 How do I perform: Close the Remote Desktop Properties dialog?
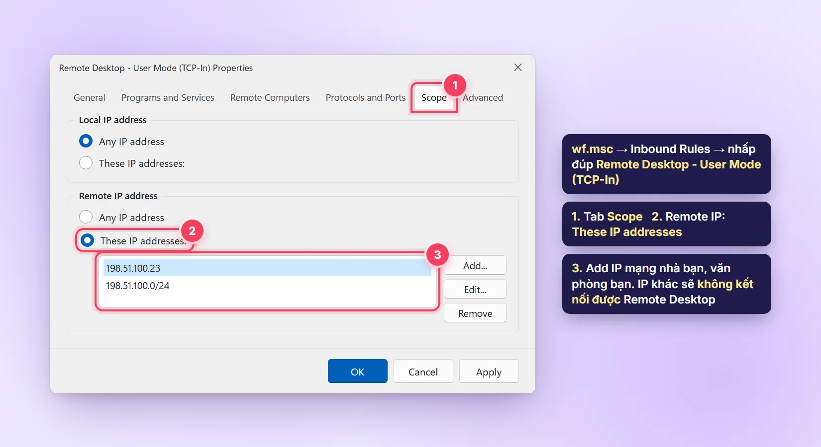coord(517,68)
